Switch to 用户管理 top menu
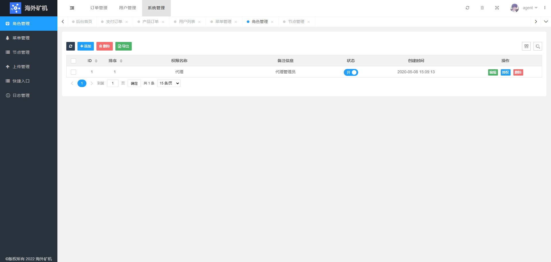Screen dimensions: 551x262 (127, 8)
